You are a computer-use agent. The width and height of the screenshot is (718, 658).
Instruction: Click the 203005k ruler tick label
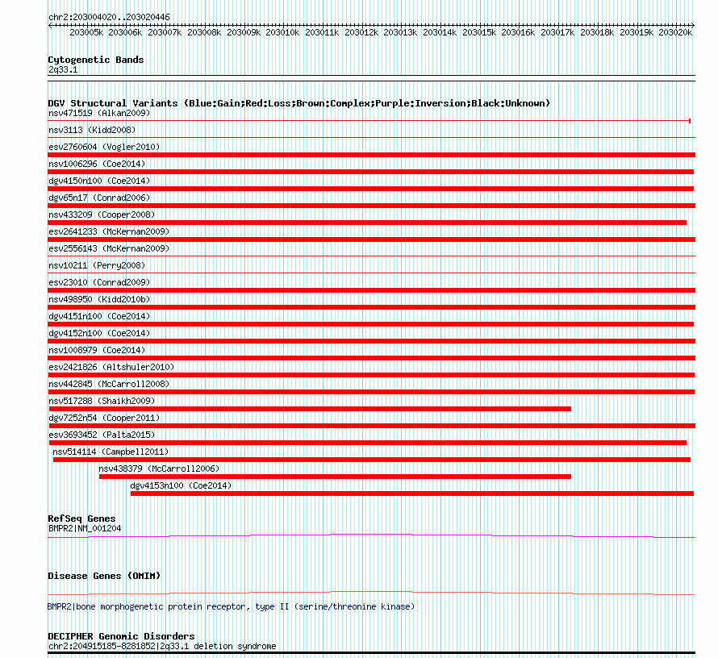pos(86,32)
